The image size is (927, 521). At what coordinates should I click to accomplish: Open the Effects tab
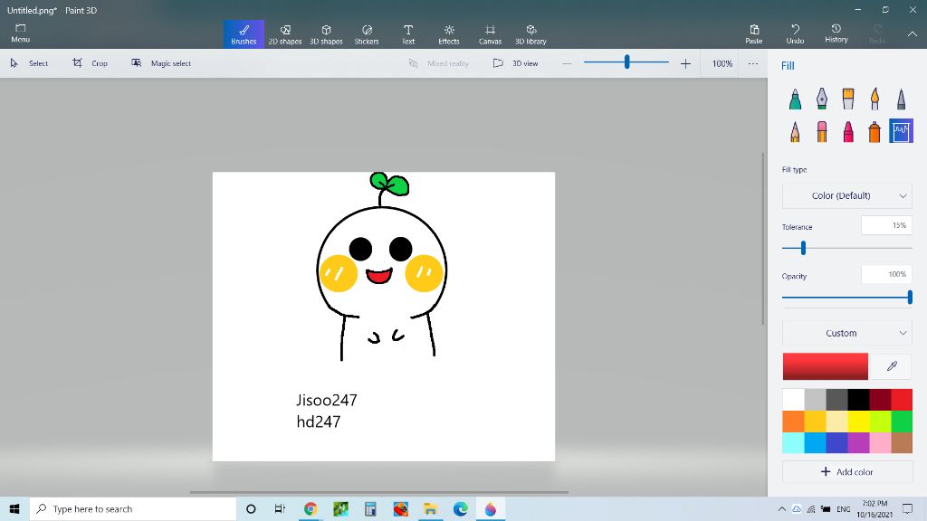tap(449, 34)
